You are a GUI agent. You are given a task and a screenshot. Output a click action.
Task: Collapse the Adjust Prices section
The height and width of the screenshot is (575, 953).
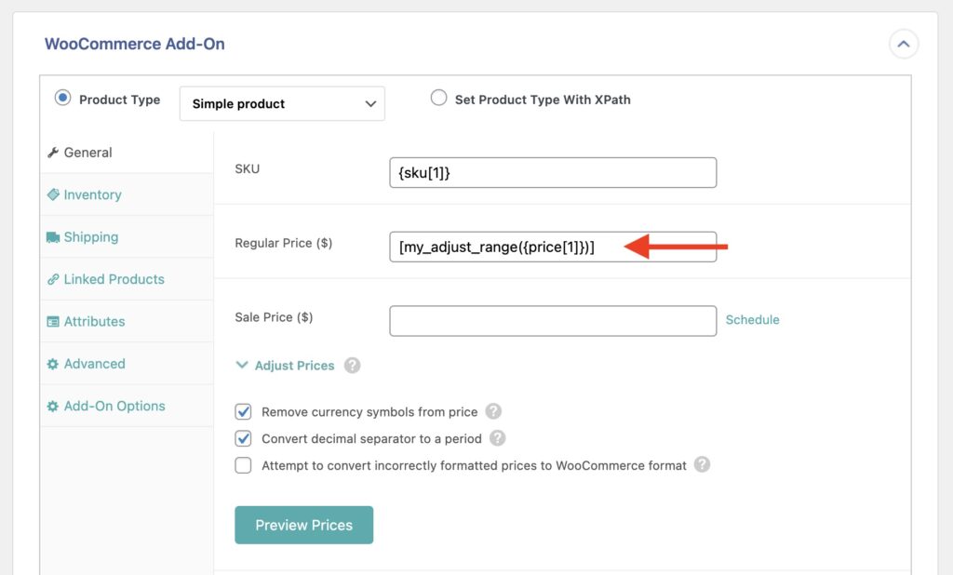[244, 366]
